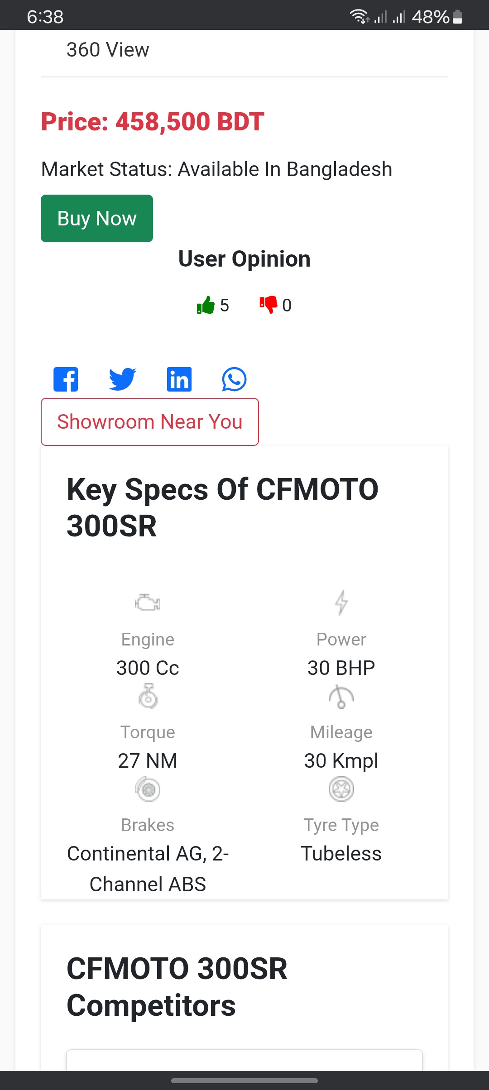Viewport: 489px width, 1090px height.
Task: Click the Price 458,500 BDT text
Action: [153, 122]
